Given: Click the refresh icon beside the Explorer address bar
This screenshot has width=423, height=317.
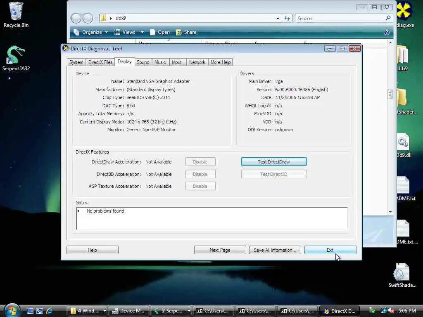Looking at the screenshot, I should pos(287,18).
